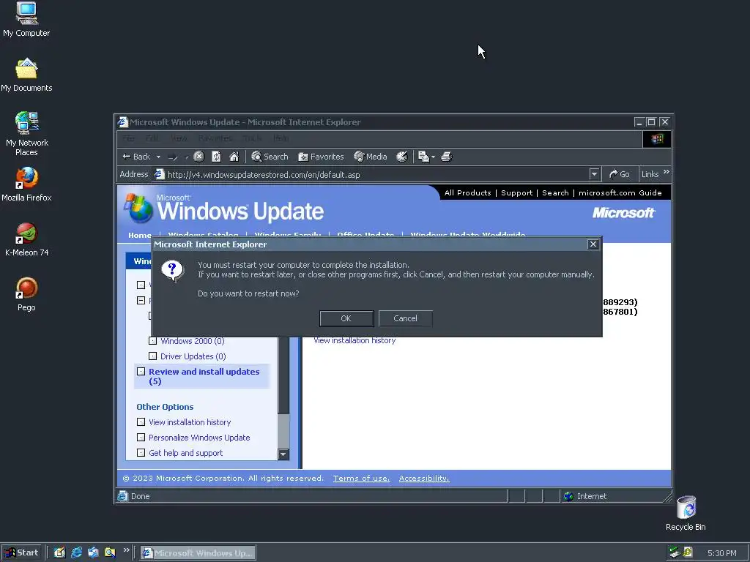The image size is (750, 562).
Task: Click the Stop icon in the IE toolbar
Action: coord(199,157)
